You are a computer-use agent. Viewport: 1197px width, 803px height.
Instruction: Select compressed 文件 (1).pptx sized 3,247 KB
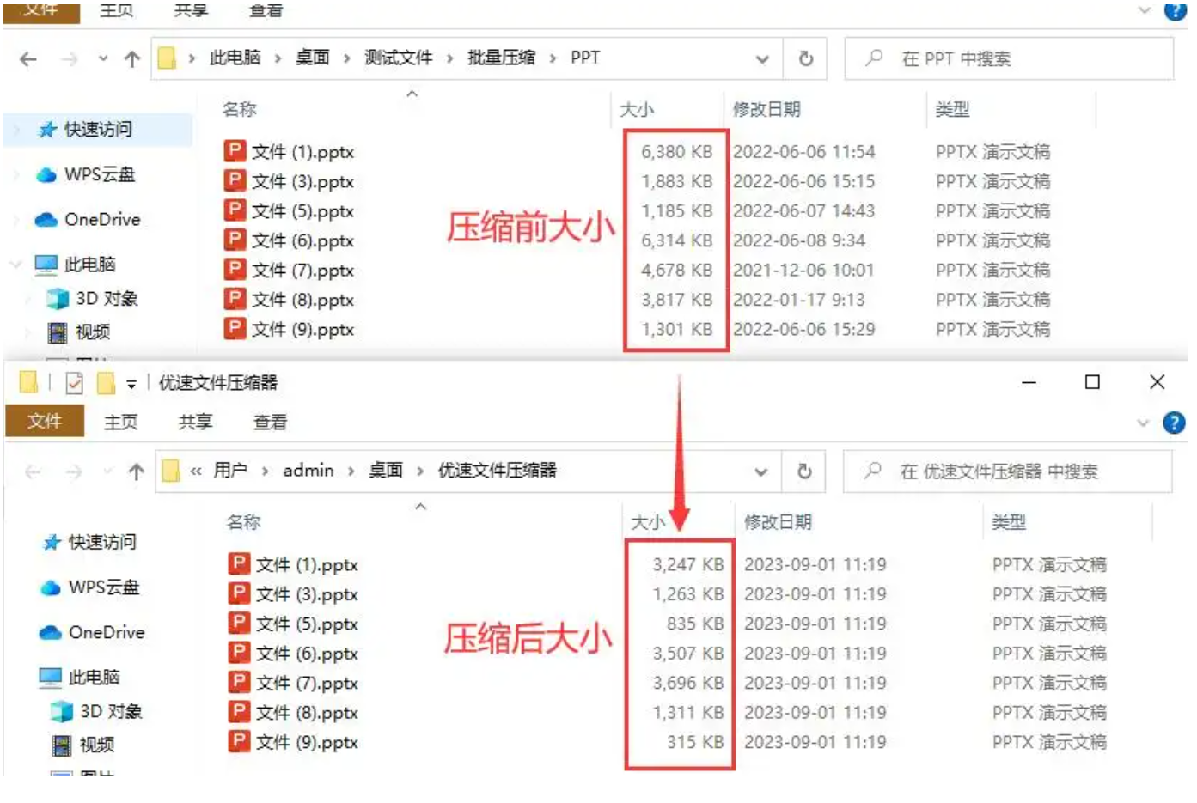(293, 564)
